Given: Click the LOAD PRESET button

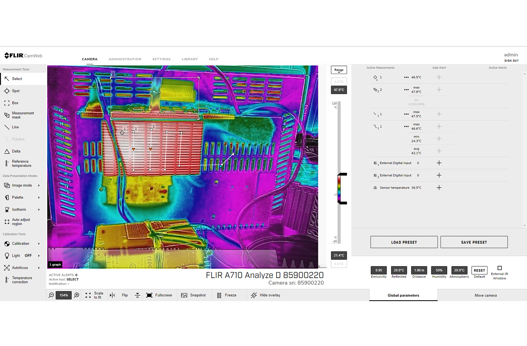Looking at the screenshot, I should click(404, 242).
